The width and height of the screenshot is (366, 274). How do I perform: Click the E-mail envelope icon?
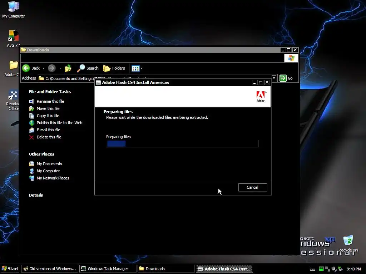[31, 130]
